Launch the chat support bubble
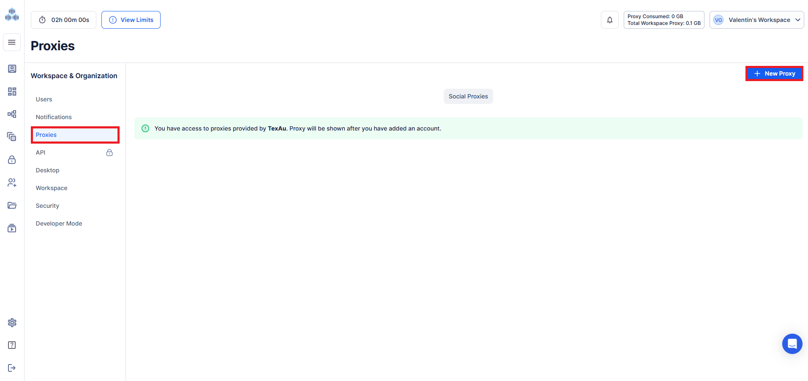Viewport: 808px width, 381px height. [792, 343]
